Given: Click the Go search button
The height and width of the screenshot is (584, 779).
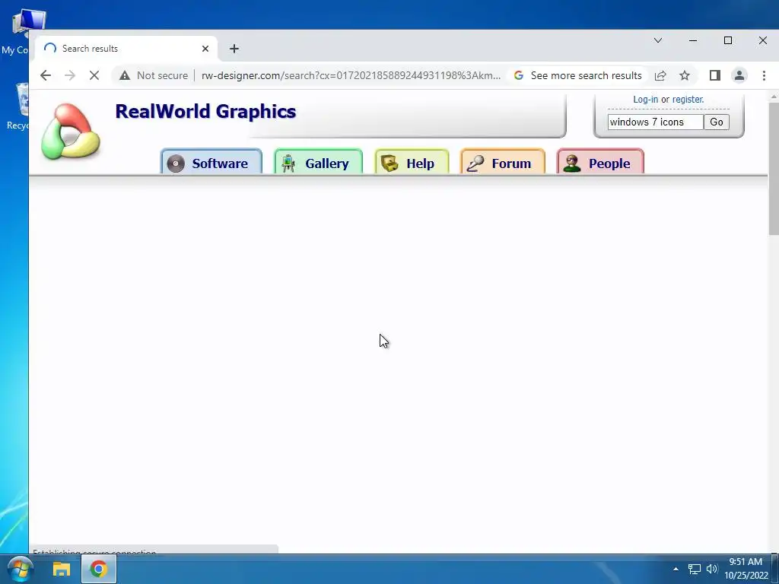Looking at the screenshot, I should click(x=717, y=122).
